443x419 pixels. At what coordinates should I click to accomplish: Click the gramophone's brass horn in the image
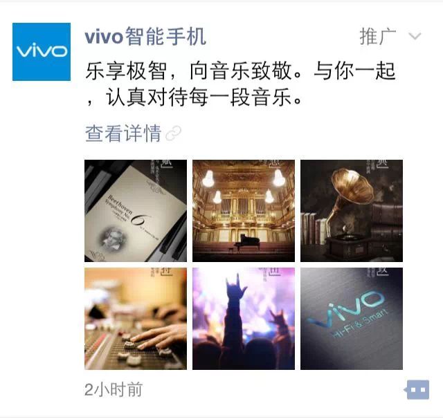click(x=353, y=187)
